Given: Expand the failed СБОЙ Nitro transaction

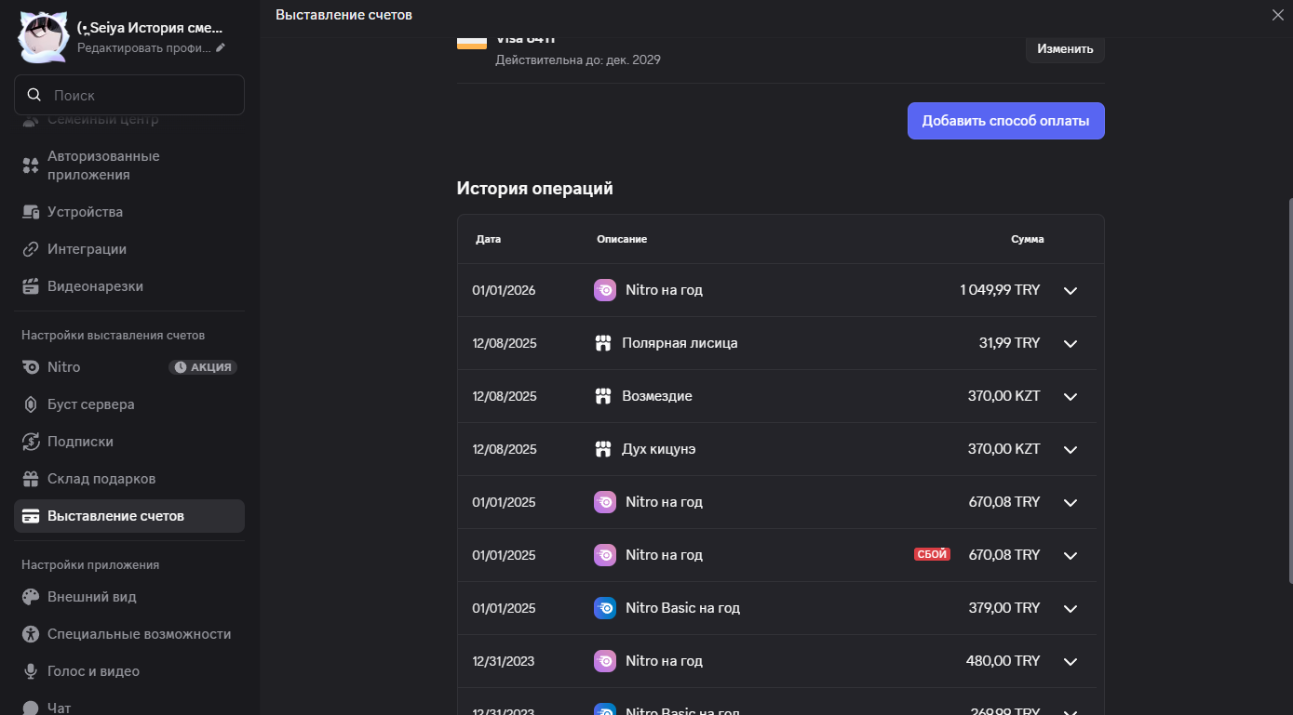Looking at the screenshot, I should tap(1071, 555).
